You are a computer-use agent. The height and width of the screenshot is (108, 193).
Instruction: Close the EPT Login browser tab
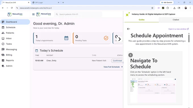click(x=58, y=3)
